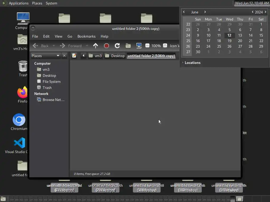Toggle the text location entry pencil icon
Viewport: 270px width, 202px height.
(x=74, y=56)
